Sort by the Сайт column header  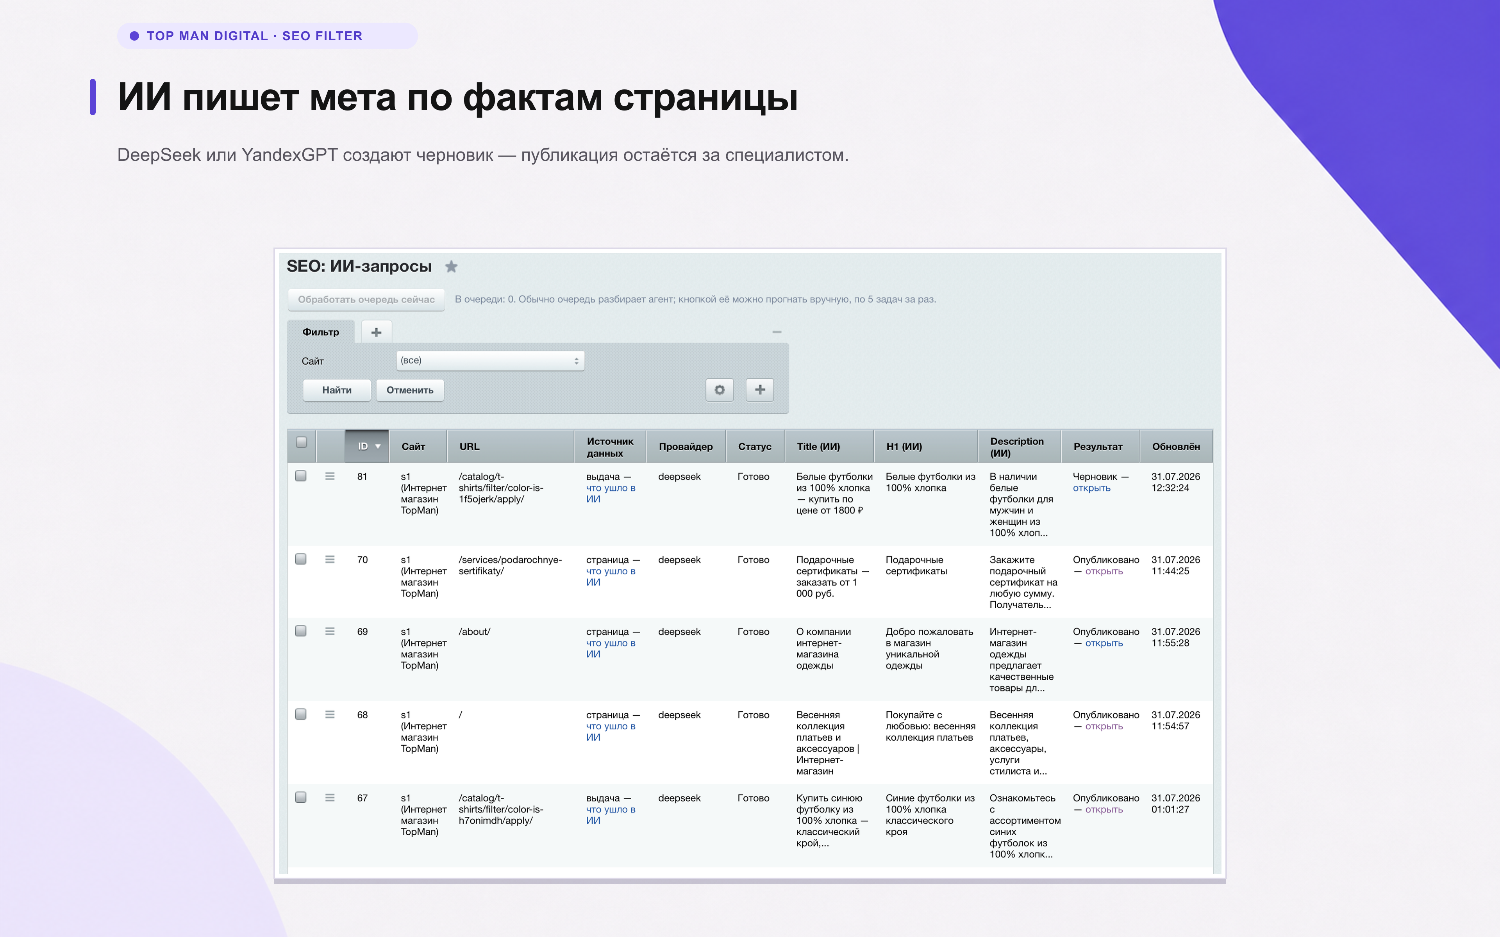coord(418,446)
